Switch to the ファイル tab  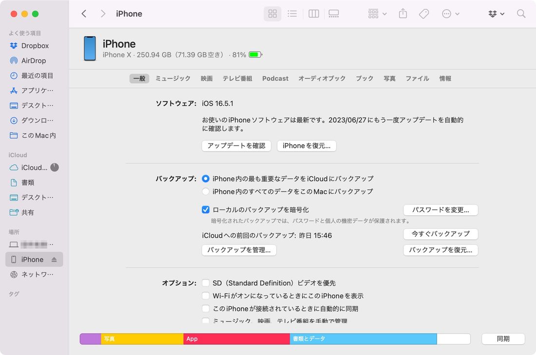pyautogui.click(x=418, y=78)
